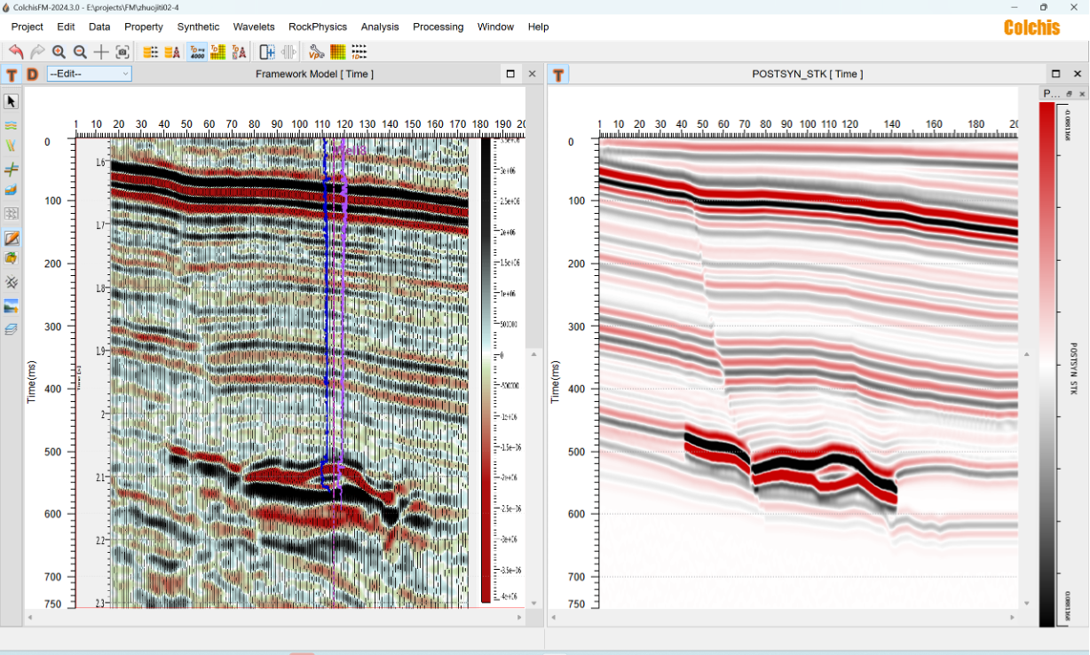Open the Wavelets menu

(x=254, y=27)
